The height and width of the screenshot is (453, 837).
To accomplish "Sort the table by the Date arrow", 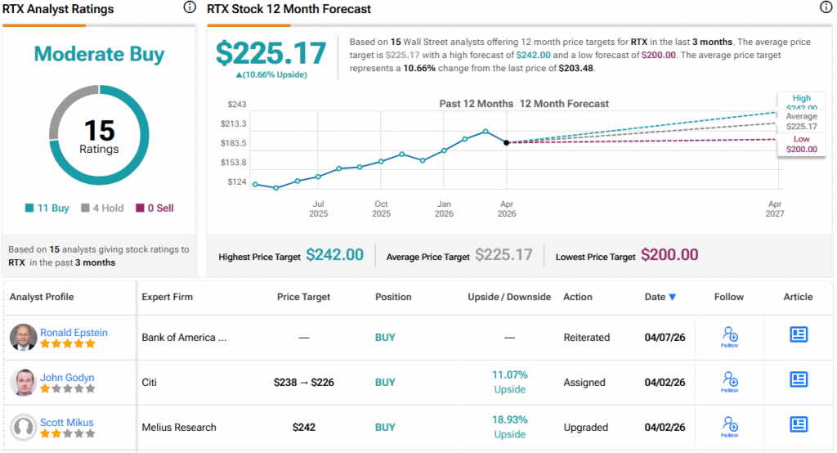I will 672,298.
